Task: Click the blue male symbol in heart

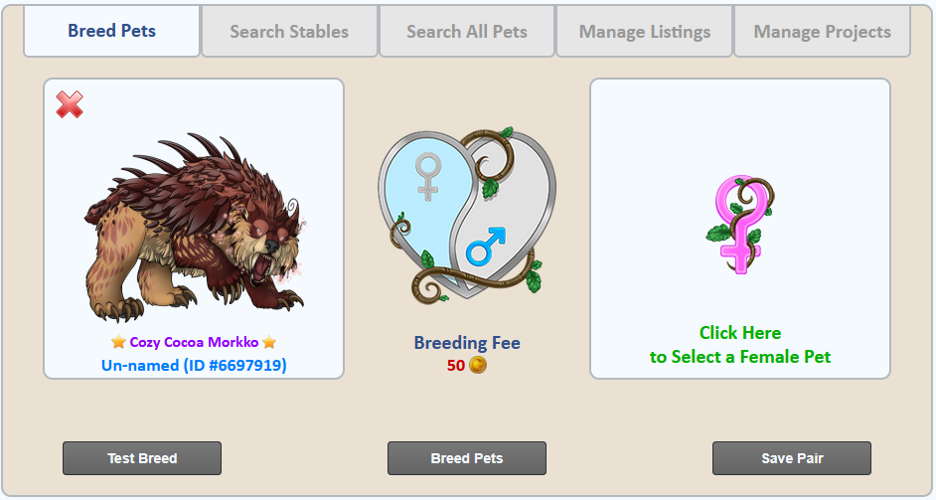Action: tap(486, 247)
